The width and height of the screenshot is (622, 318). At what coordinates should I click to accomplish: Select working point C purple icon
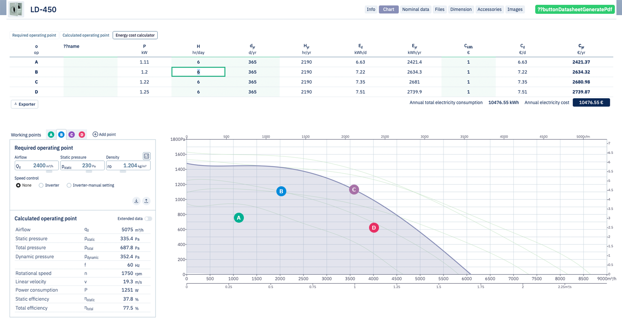click(71, 135)
